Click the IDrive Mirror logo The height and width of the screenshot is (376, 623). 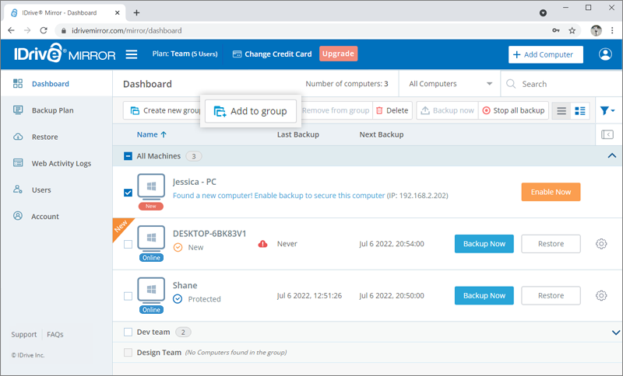65,54
